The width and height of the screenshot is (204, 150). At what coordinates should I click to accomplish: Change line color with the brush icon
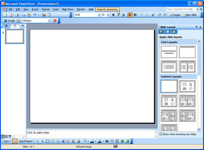coord(92,141)
